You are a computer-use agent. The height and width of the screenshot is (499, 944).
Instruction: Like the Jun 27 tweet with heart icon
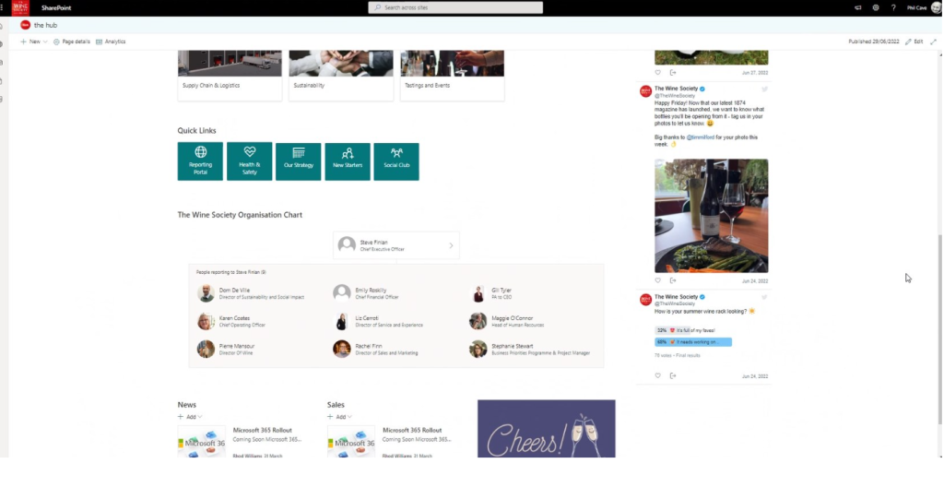click(657, 72)
